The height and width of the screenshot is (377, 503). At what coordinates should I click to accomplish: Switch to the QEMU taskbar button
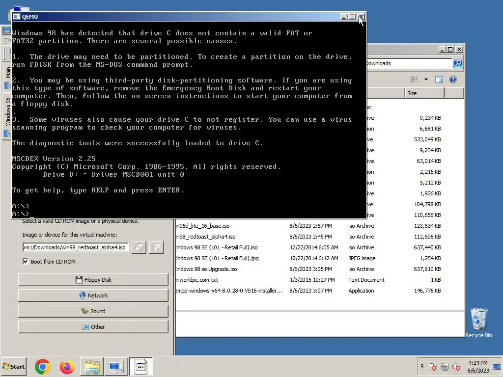[140, 366]
